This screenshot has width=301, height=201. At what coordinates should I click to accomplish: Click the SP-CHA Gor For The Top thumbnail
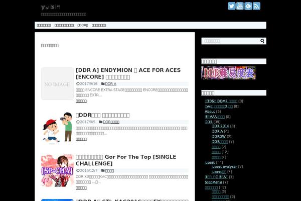click(57, 170)
